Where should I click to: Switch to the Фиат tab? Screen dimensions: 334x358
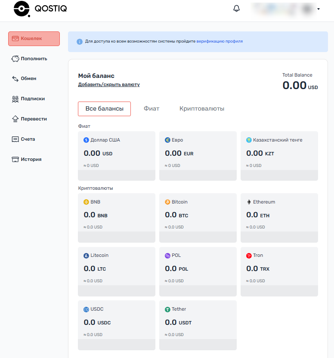[x=152, y=108]
